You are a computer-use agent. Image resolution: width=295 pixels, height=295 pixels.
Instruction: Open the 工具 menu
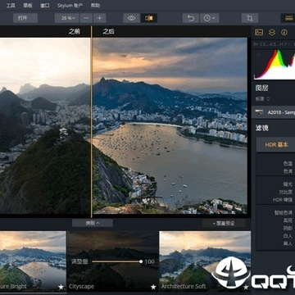11,6
